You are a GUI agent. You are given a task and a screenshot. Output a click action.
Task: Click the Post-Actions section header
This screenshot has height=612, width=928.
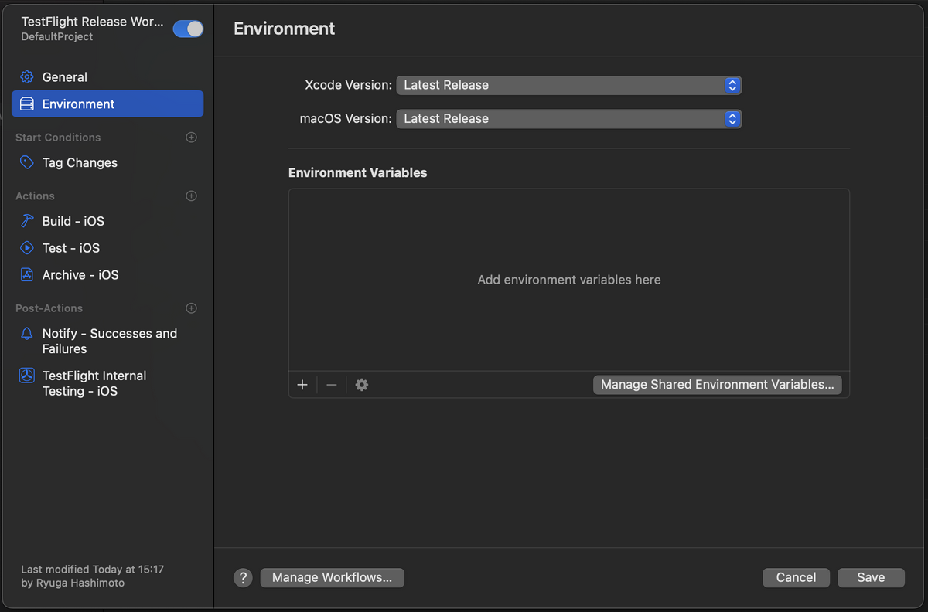[x=49, y=308]
